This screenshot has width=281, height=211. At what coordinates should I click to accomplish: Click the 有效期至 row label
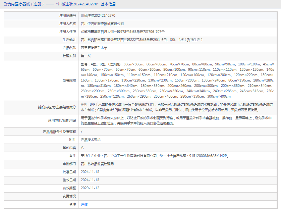(x=69, y=188)
